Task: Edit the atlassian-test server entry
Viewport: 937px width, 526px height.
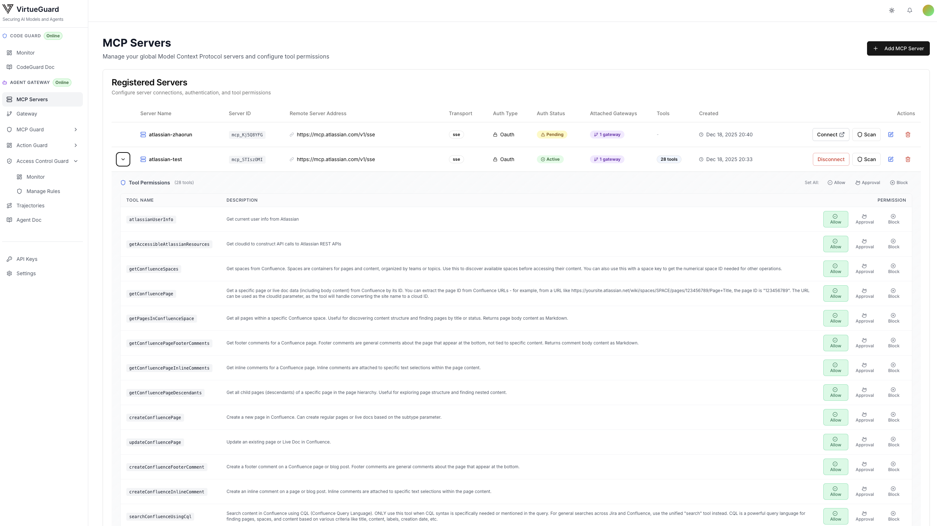Action: click(x=890, y=159)
